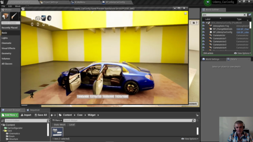
Task: Open the File menu
Action: click(x=3, y=6)
